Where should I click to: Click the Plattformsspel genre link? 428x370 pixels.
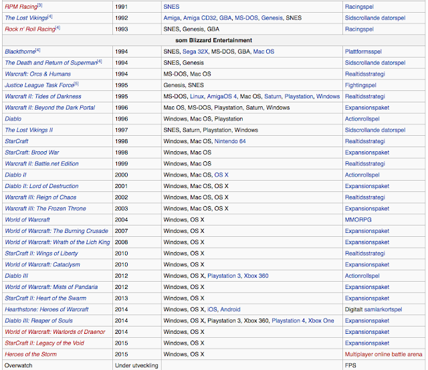363,52
